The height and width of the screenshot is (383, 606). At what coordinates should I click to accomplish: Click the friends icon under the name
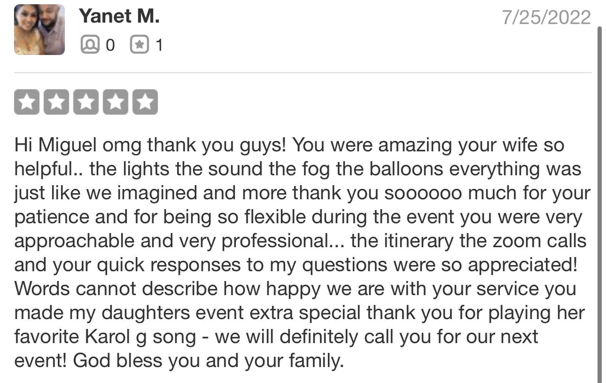coord(89,45)
